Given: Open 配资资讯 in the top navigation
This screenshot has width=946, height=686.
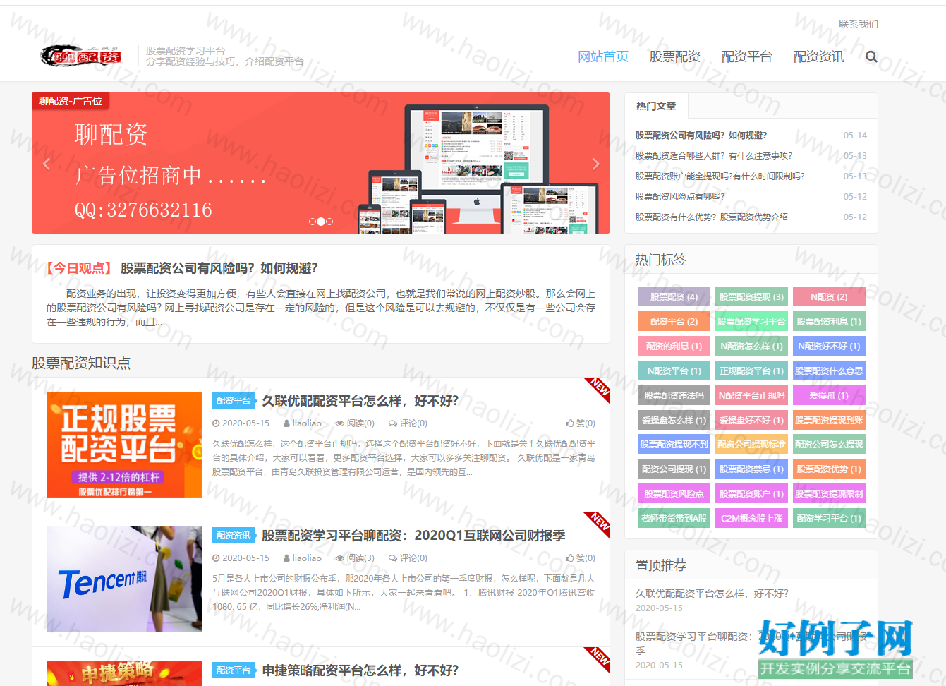Looking at the screenshot, I should coord(819,56).
